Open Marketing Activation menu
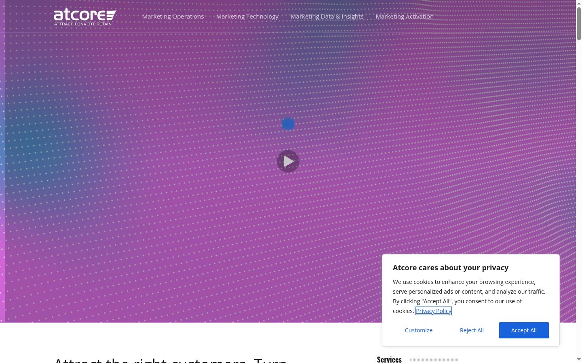 405,17
